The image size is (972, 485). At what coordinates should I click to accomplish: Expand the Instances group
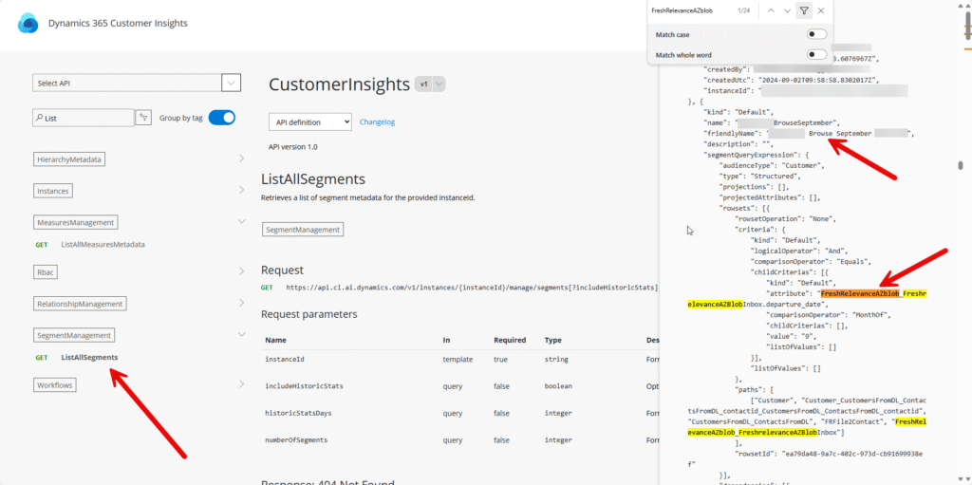pos(241,191)
